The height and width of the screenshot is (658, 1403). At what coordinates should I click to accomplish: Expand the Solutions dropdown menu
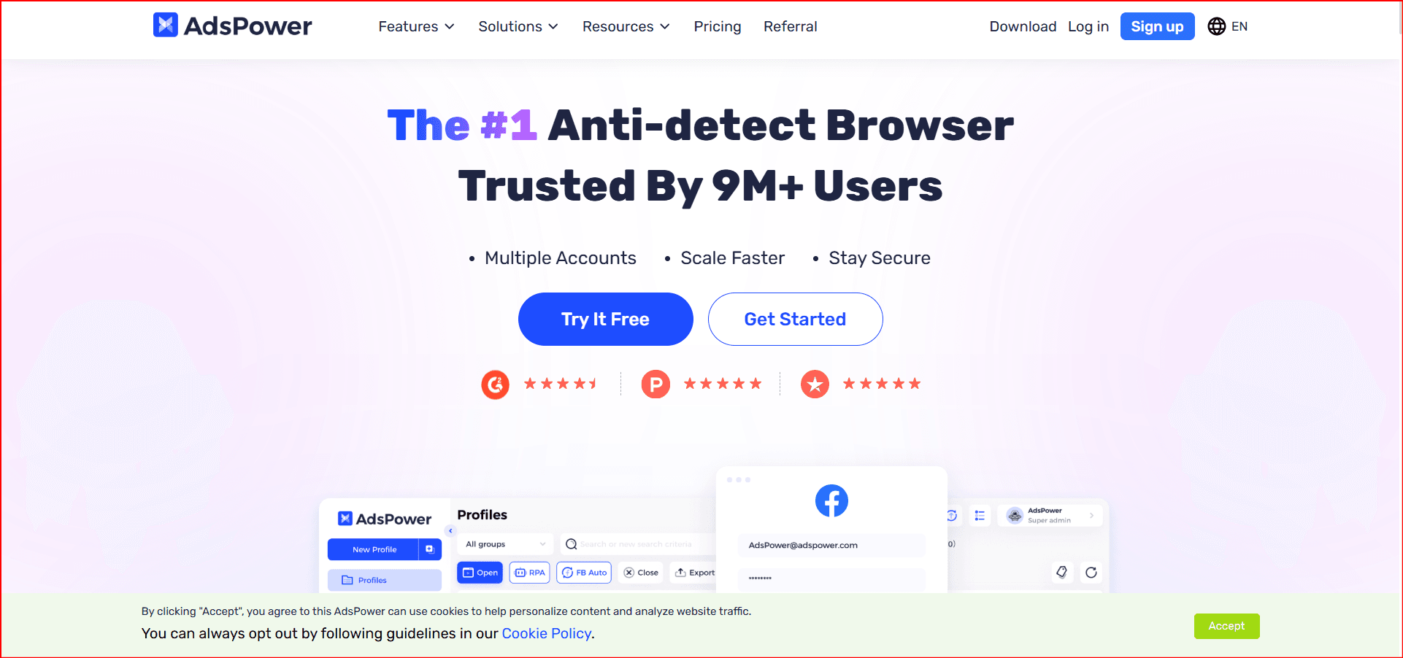point(518,26)
